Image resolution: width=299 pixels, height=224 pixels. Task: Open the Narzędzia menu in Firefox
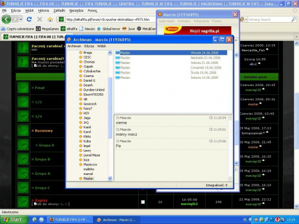pyautogui.click(x=76, y=11)
